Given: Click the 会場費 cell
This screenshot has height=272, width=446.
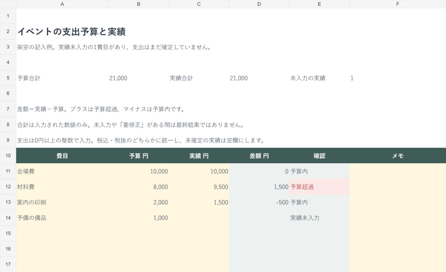Looking at the screenshot, I should coord(62,171).
